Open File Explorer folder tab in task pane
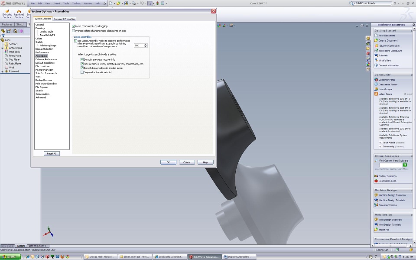The width and height of the screenshot is (416, 260). click(x=368, y=49)
